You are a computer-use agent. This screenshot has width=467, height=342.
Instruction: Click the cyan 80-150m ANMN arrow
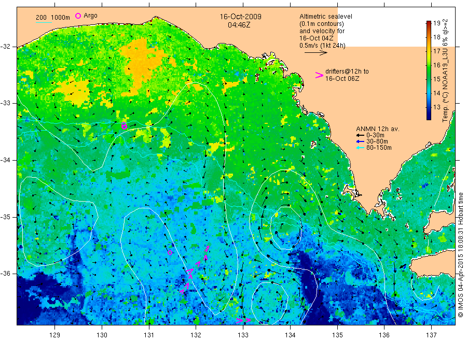(360, 148)
